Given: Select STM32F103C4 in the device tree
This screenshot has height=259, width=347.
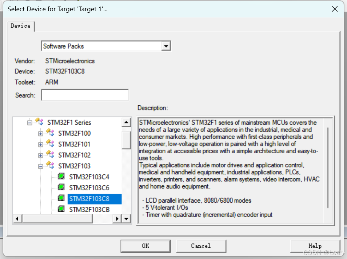Looking at the screenshot, I should coord(89,177).
